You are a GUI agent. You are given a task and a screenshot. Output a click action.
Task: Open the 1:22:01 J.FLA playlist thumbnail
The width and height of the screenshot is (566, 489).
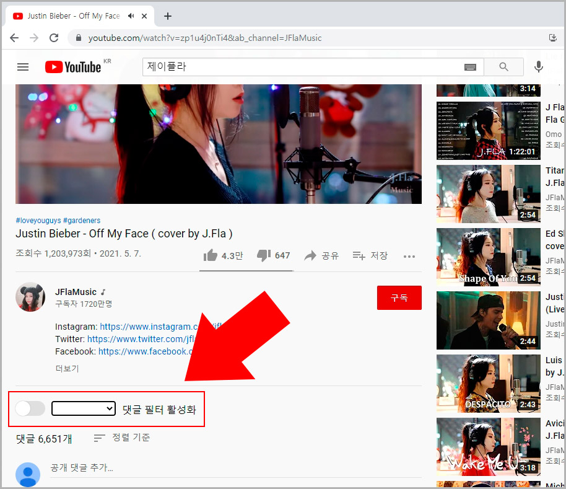click(x=489, y=131)
